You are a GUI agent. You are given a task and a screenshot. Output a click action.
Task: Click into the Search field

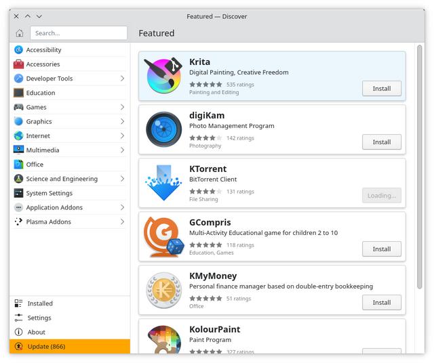coord(79,33)
